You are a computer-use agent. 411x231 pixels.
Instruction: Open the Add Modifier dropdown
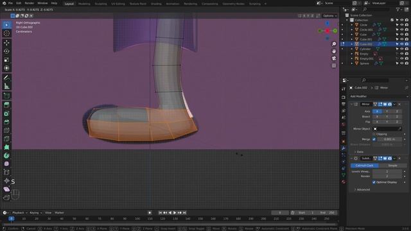click(x=379, y=96)
